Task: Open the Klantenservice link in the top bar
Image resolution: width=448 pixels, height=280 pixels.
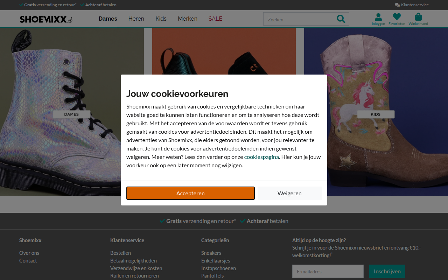Action: (x=415, y=5)
